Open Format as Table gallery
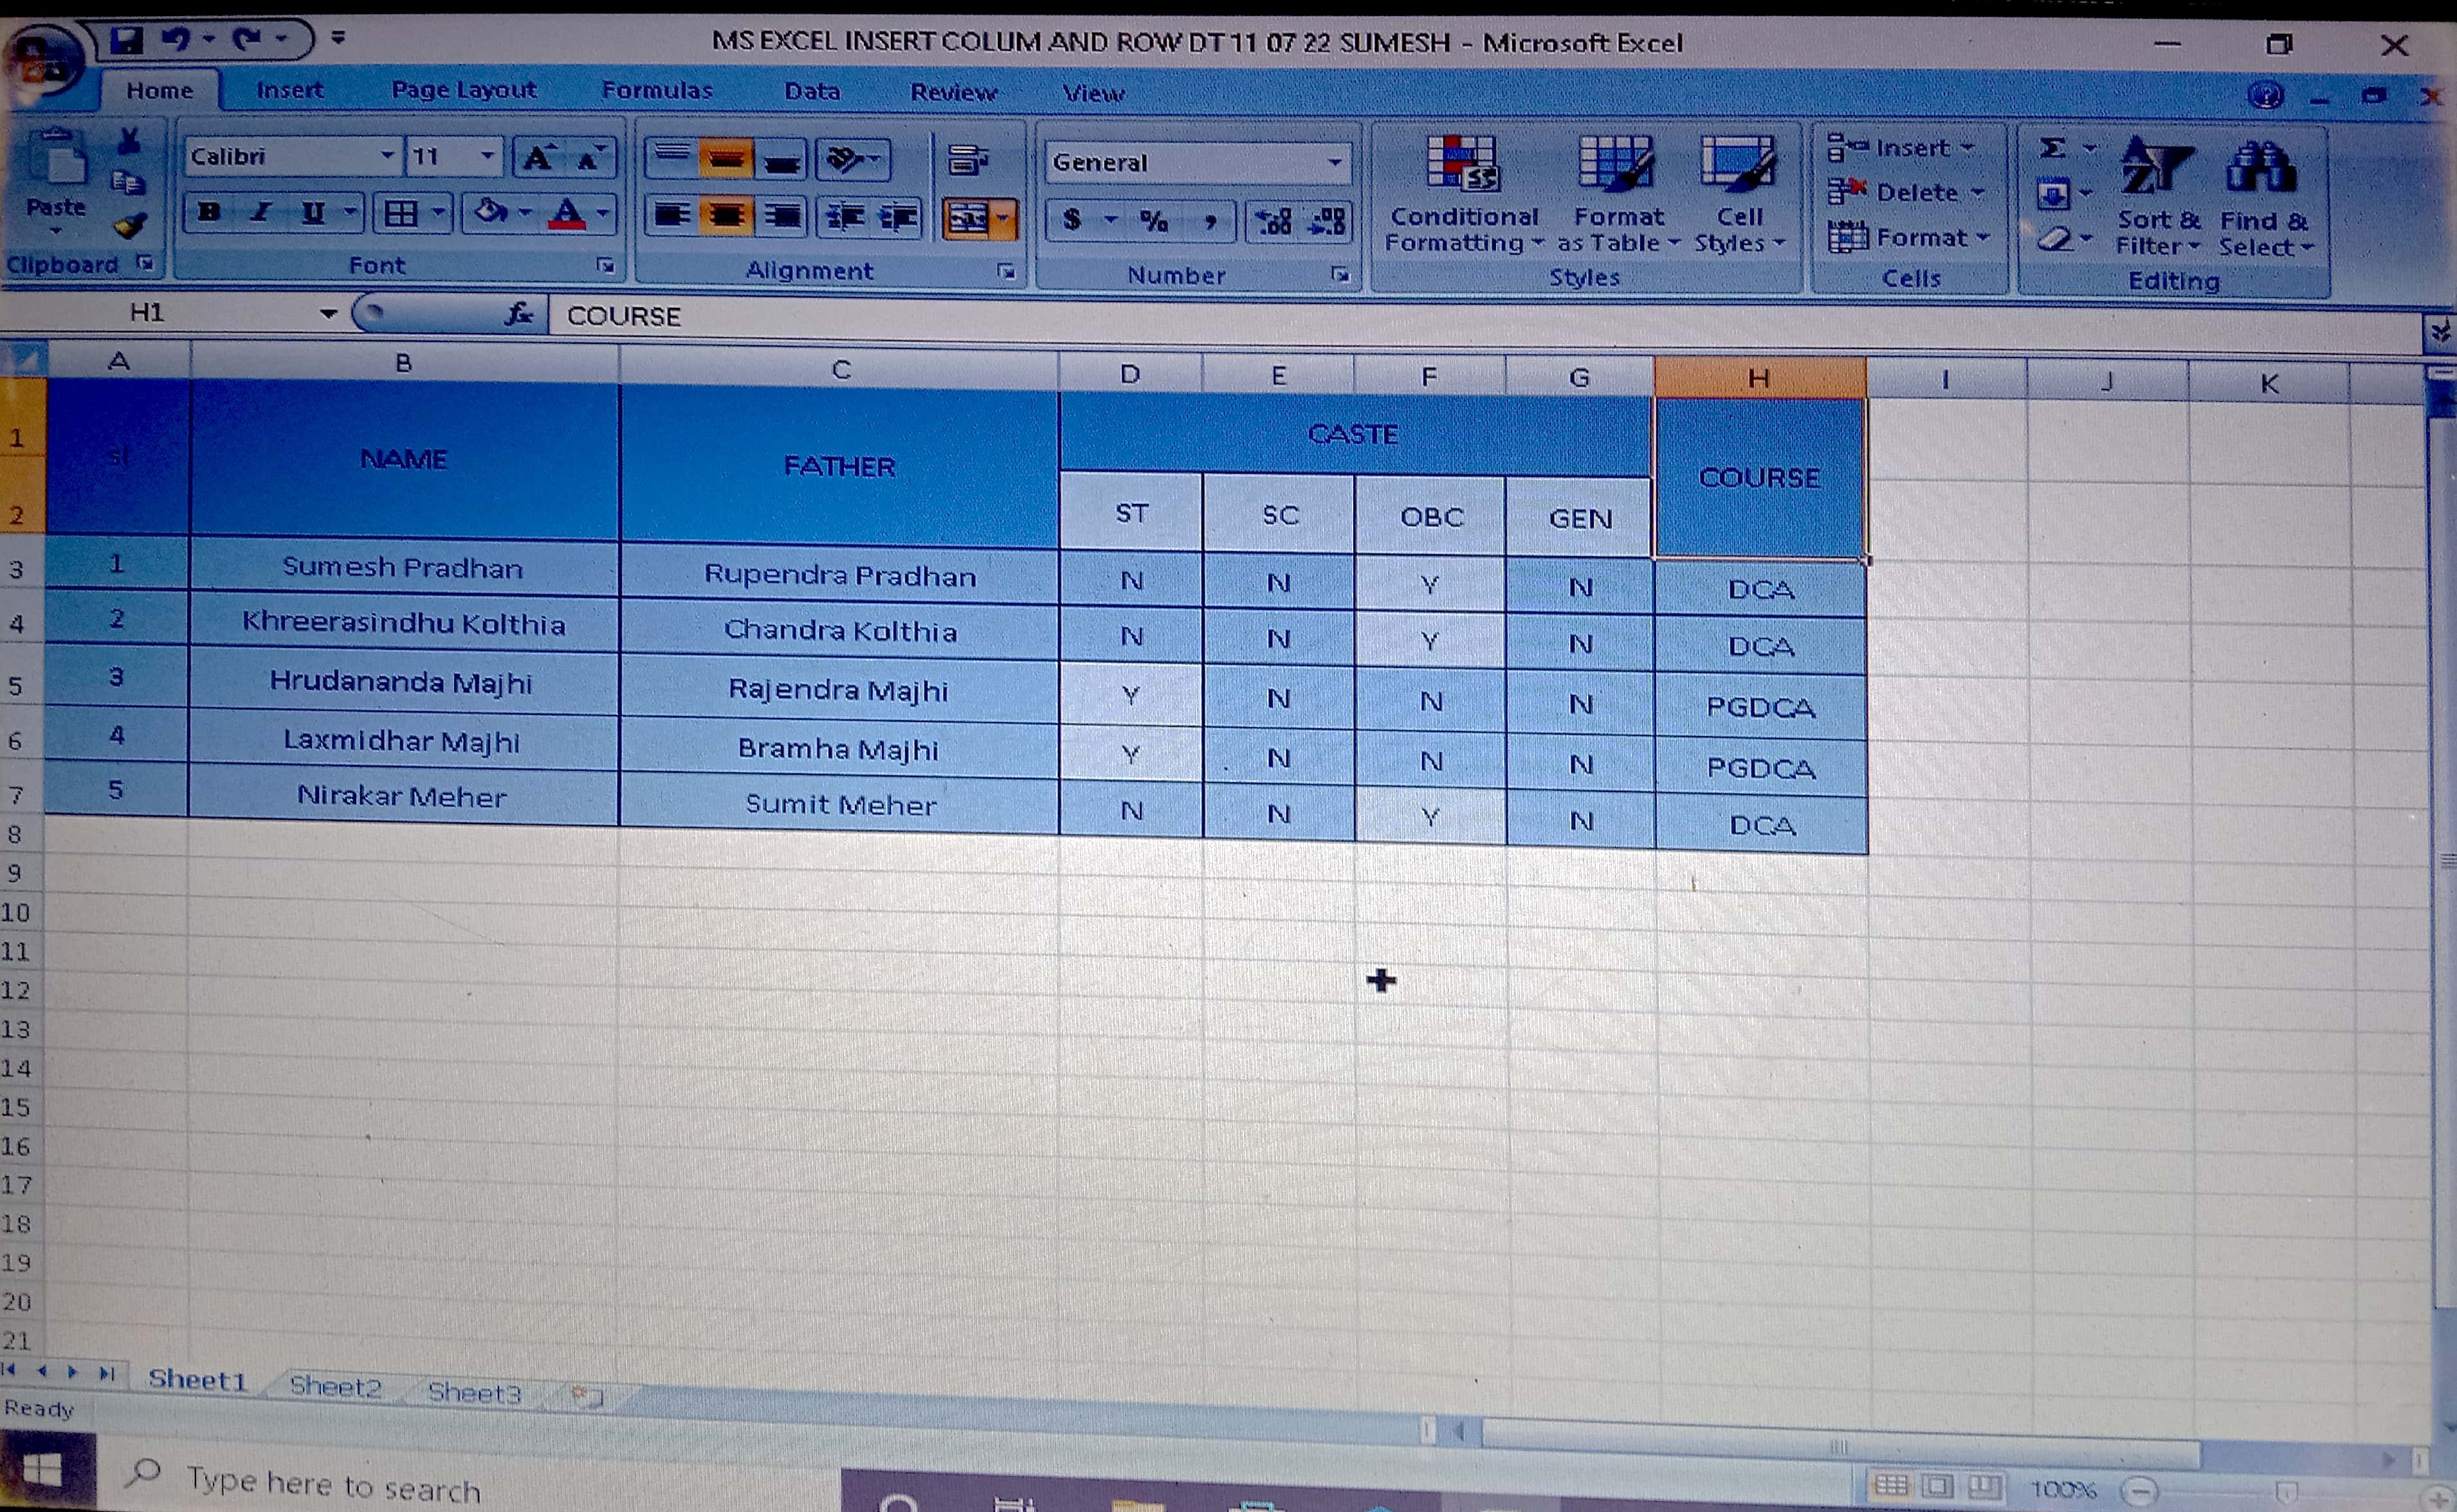2457x1512 pixels. coord(1616,164)
